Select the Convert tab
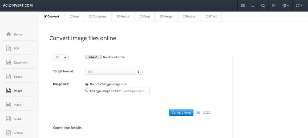This screenshot has width=308, height=138. [51, 16]
